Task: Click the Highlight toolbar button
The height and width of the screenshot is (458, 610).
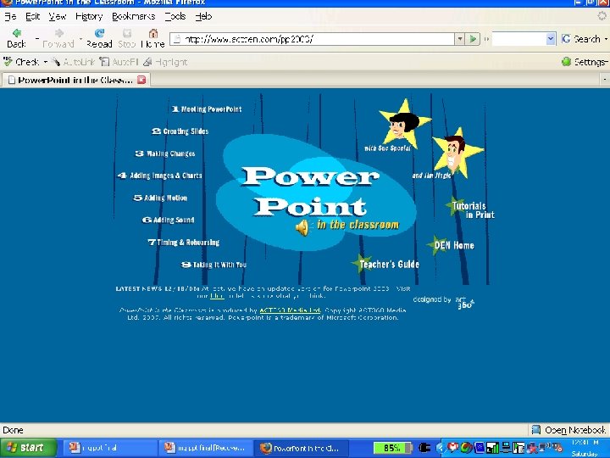Action: coord(165,62)
